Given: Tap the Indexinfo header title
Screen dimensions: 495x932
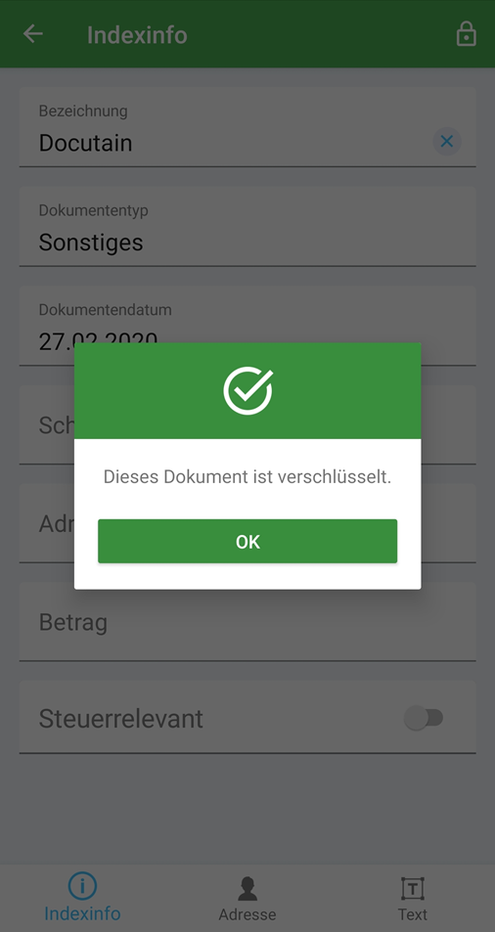Looking at the screenshot, I should (137, 35).
